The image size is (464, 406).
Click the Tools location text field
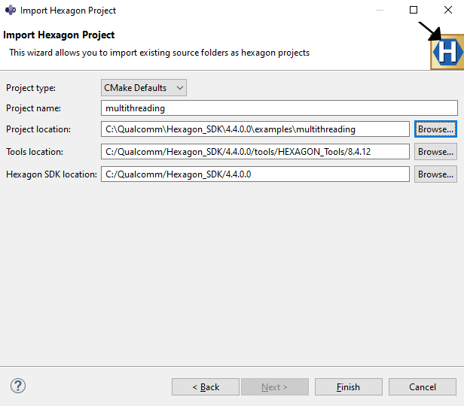(255, 151)
